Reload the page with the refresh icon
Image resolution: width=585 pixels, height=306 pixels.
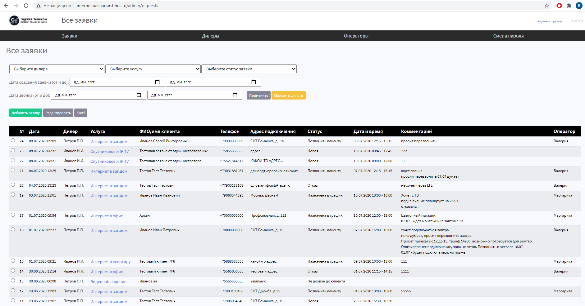(26, 6)
